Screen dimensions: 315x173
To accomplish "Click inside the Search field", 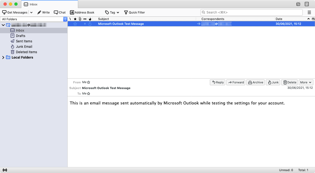I will pyautogui.click(x=251, y=12).
